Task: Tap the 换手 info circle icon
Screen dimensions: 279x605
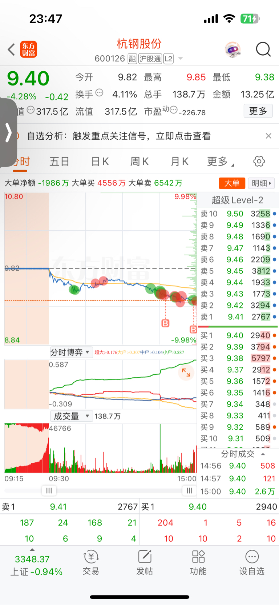Action: point(99,93)
